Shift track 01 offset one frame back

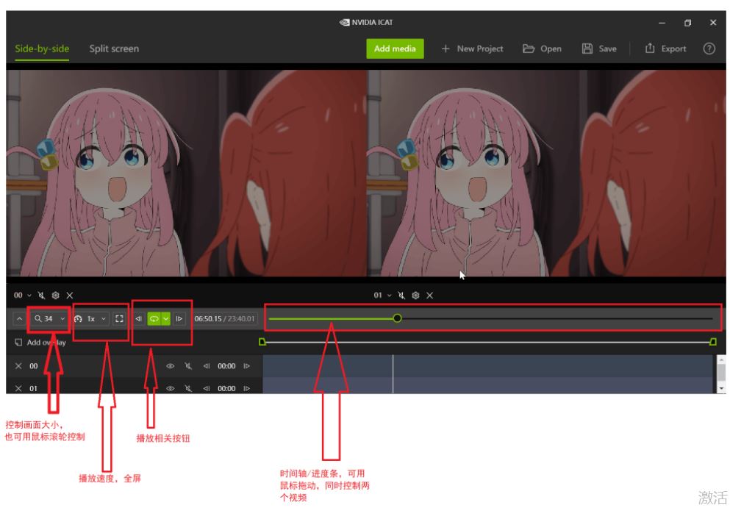click(207, 388)
